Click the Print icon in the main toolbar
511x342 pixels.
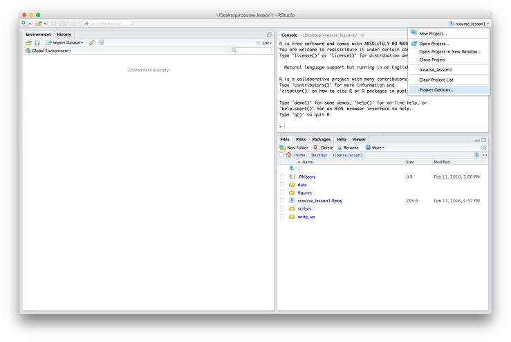tap(74, 23)
